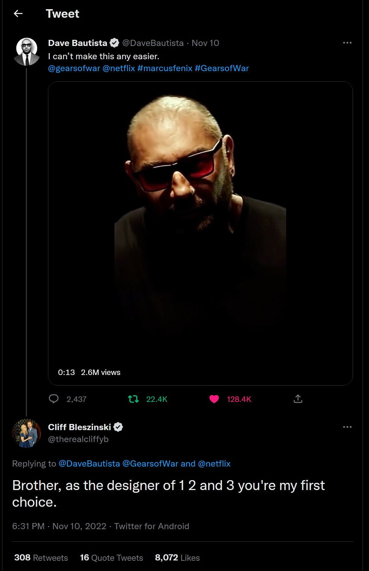Open the @gearsofwar mention link
The image size is (369, 571).
74,68
